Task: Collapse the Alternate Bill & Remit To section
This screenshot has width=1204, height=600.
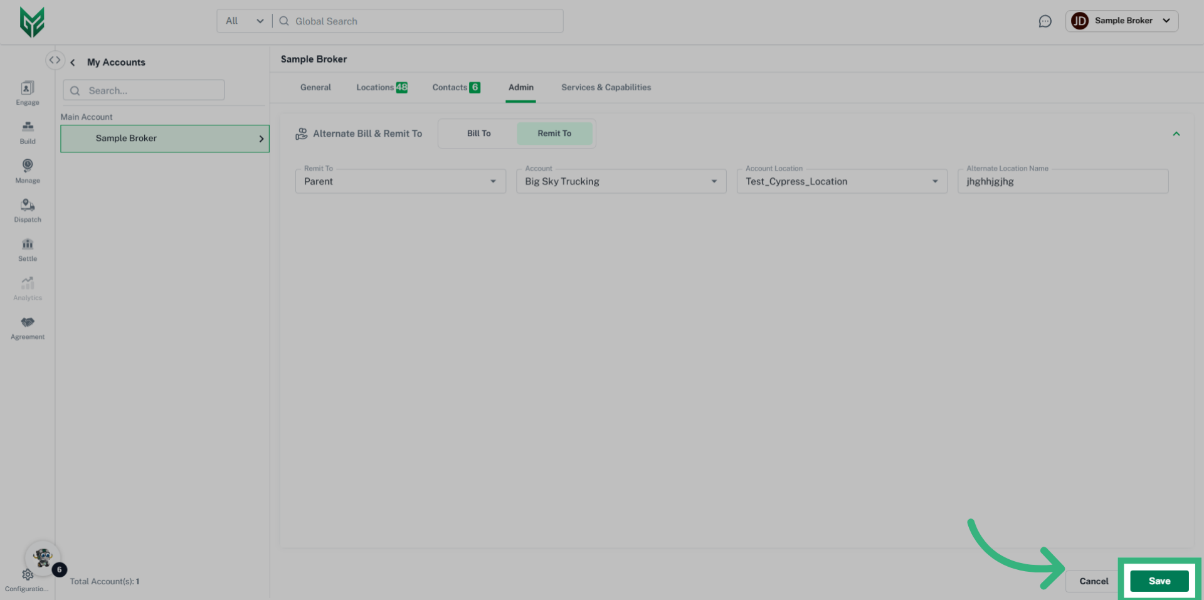Action: (1176, 134)
